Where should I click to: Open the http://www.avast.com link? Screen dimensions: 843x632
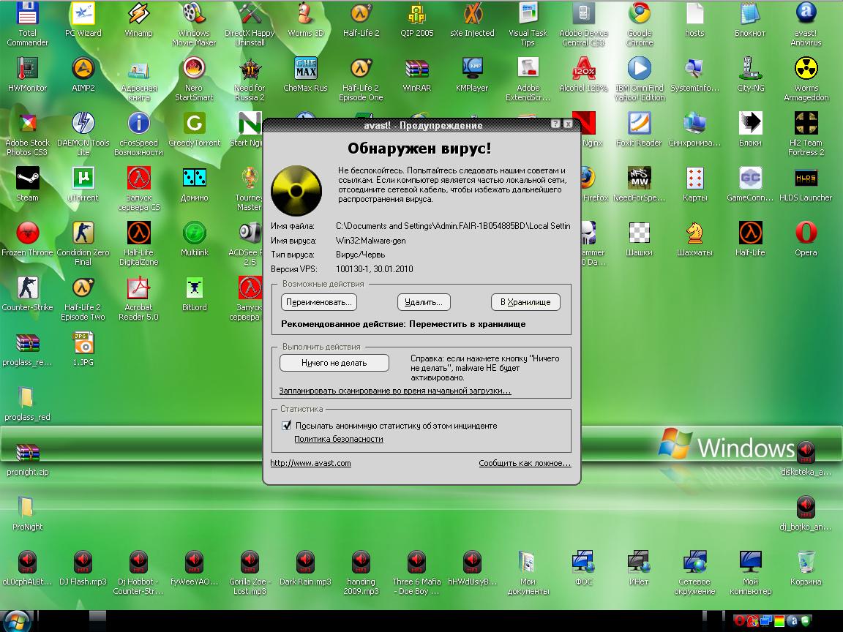click(310, 463)
